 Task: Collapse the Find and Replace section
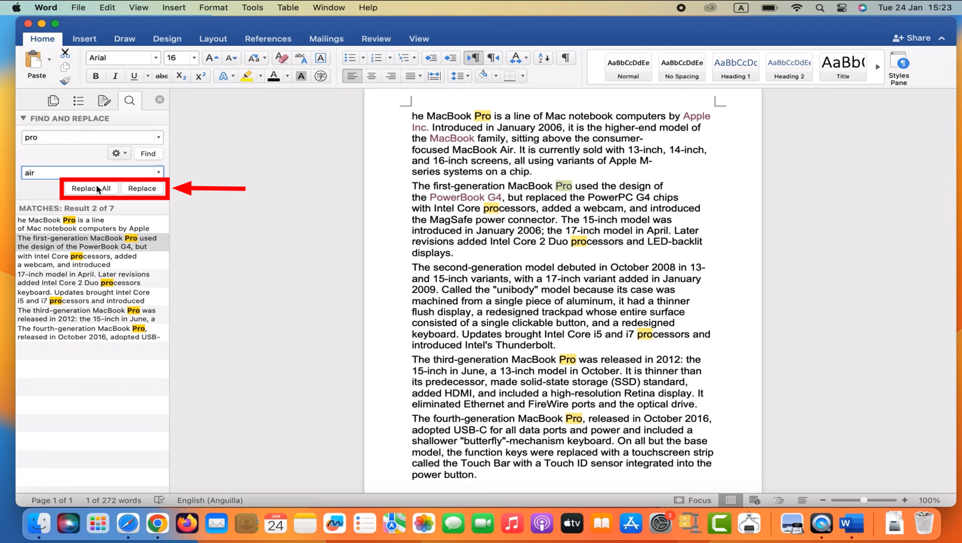[23, 118]
